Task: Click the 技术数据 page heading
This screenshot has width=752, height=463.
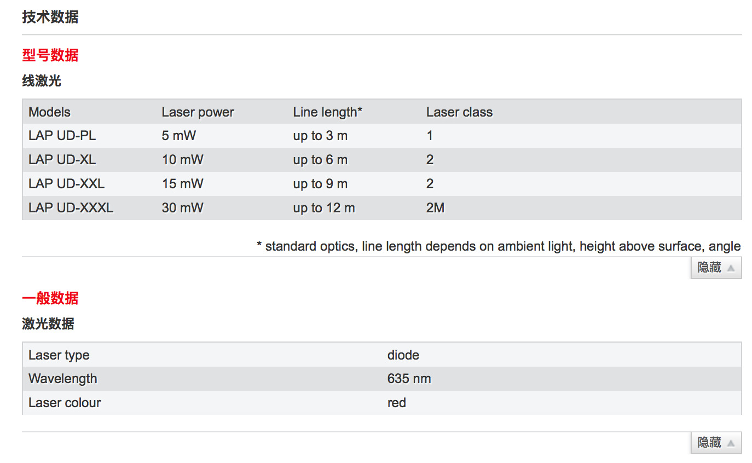Action: [50, 18]
